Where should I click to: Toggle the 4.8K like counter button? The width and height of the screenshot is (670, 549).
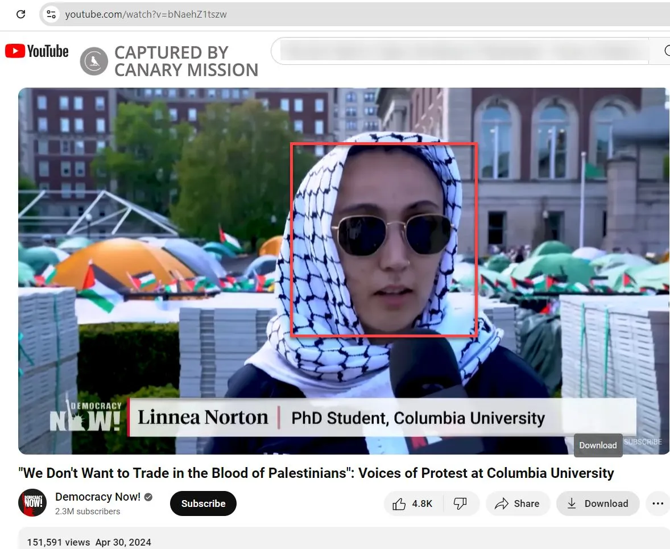point(413,503)
